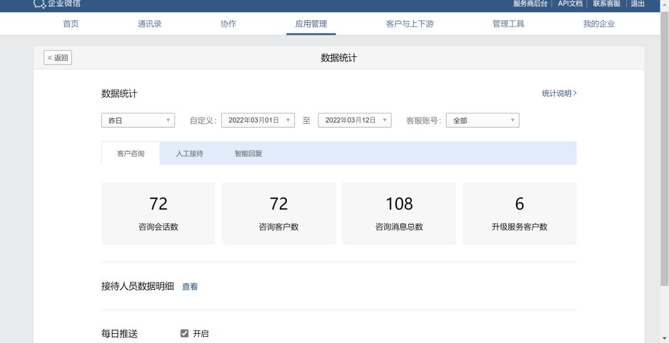Open the API文档 link

[x=570, y=4]
